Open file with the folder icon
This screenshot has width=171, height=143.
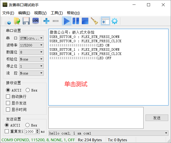pyautogui.click(x=17, y=21)
